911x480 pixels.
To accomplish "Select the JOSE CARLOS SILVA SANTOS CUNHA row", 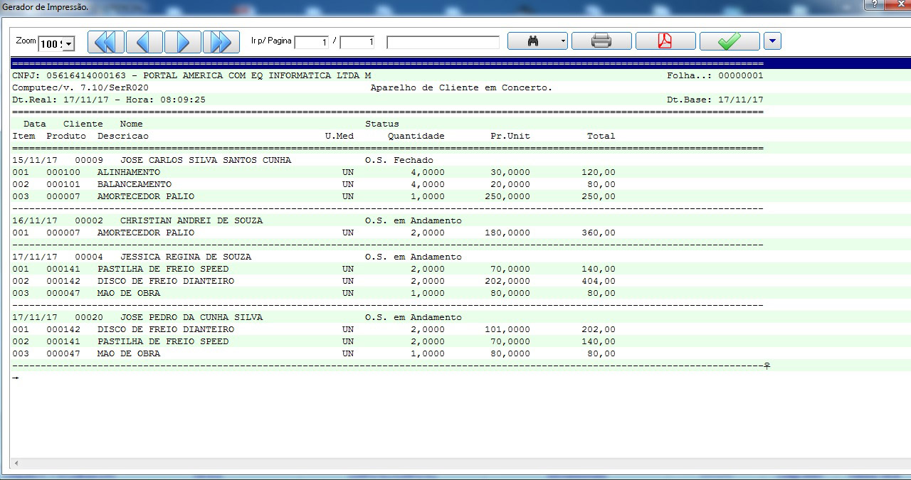I will [x=205, y=160].
